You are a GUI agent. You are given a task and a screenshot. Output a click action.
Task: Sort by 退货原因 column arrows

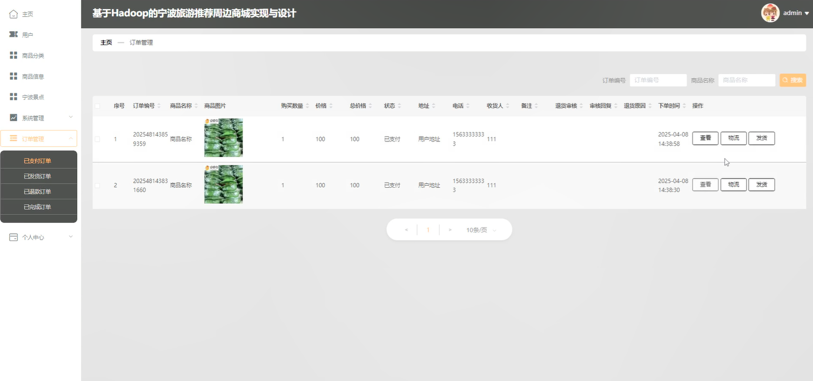point(650,106)
